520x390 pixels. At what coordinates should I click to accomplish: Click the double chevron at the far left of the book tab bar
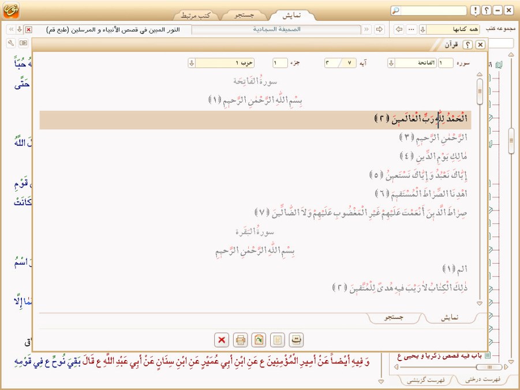[x=11, y=29]
